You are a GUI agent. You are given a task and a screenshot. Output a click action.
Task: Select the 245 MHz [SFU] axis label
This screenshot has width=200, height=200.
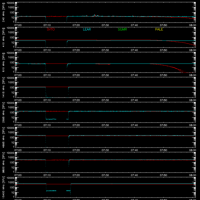click(3, 12)
